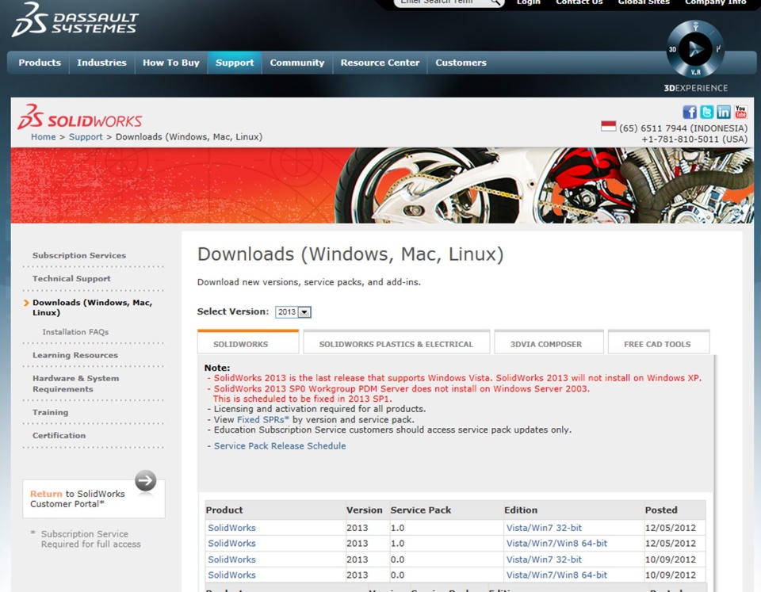The height and width of the screenshot is (592, 761).
Task: Switch to the 3DVIA Composer tab
Action: [549, 342]
